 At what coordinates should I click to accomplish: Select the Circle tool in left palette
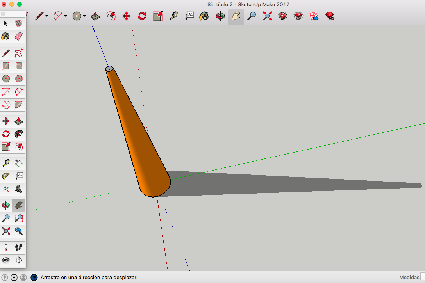6,79
